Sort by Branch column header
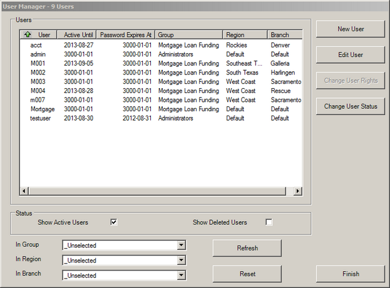This screenshot has height=288, width=390. pos(285,35)
